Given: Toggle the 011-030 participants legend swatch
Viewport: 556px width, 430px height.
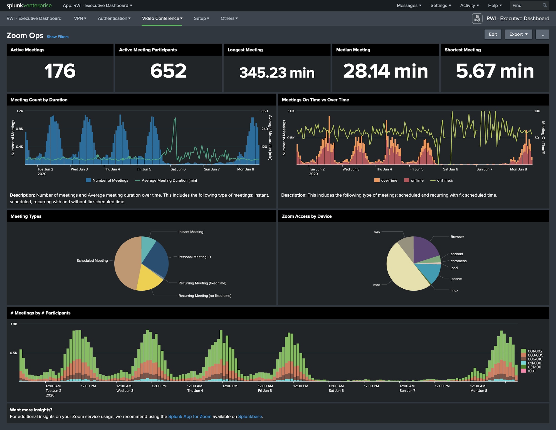Looking at the screenshot, I should (x=523, y=363).
